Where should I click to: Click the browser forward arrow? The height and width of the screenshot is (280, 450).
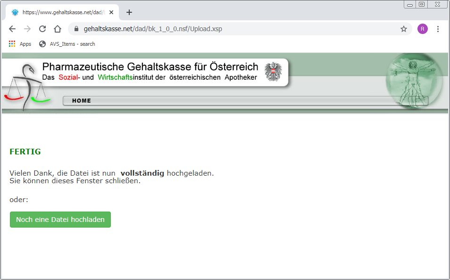(27, 29)
